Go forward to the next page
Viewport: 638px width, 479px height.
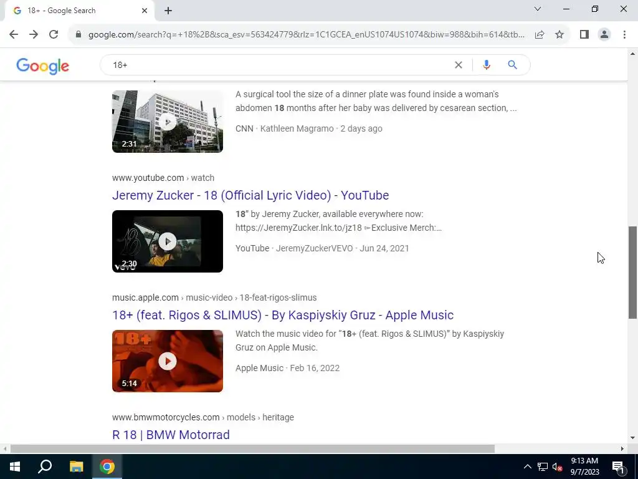click(34, 35)
